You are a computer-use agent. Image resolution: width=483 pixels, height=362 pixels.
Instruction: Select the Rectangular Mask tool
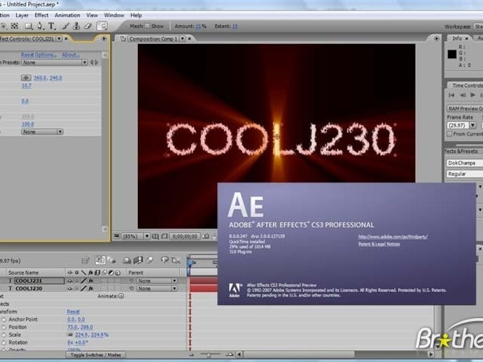(x=28, y=27)
